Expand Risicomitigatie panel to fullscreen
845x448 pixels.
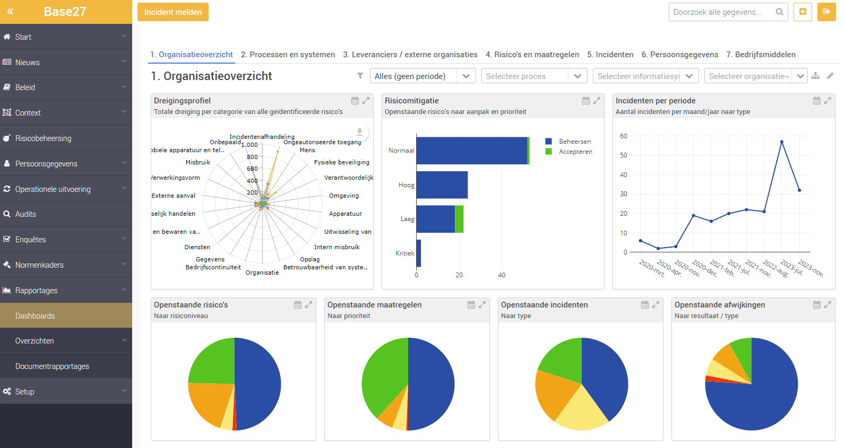pos(597,101)
